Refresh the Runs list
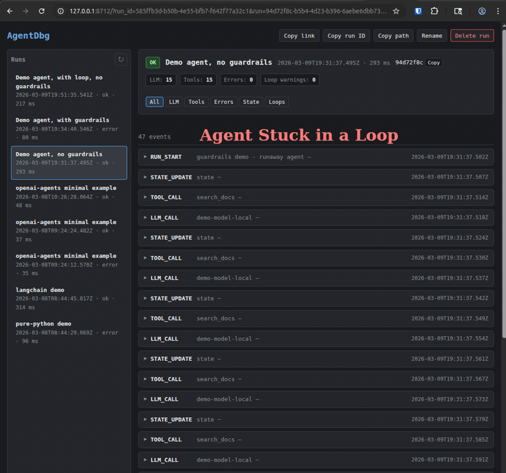This screenshot has width=506, height=473. pos(120,59)
